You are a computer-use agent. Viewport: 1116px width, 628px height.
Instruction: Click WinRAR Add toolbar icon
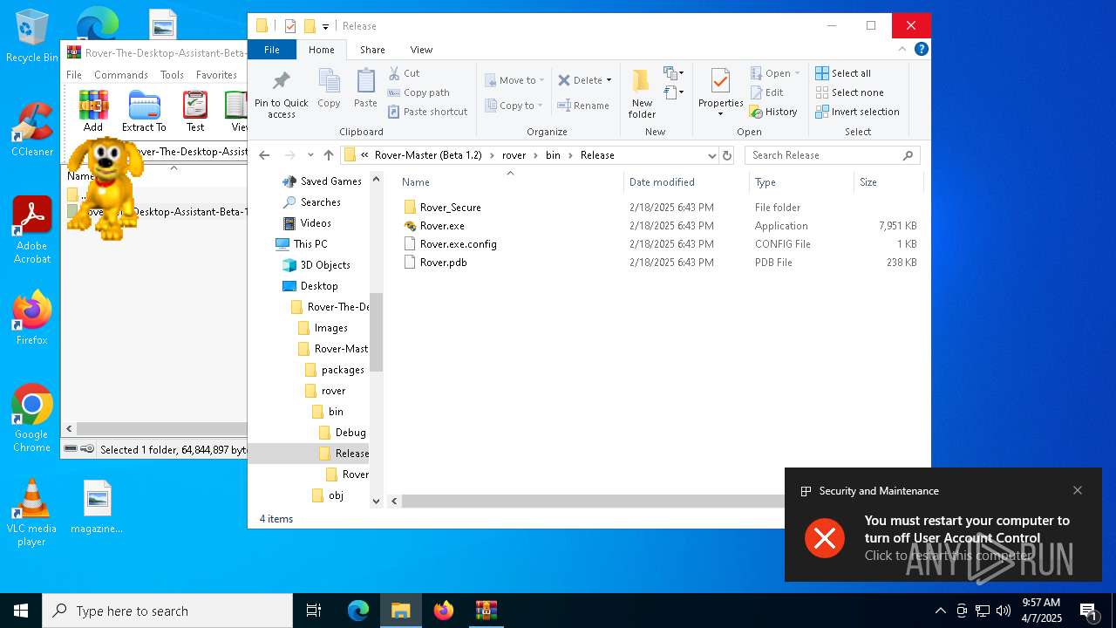point(93,111)
